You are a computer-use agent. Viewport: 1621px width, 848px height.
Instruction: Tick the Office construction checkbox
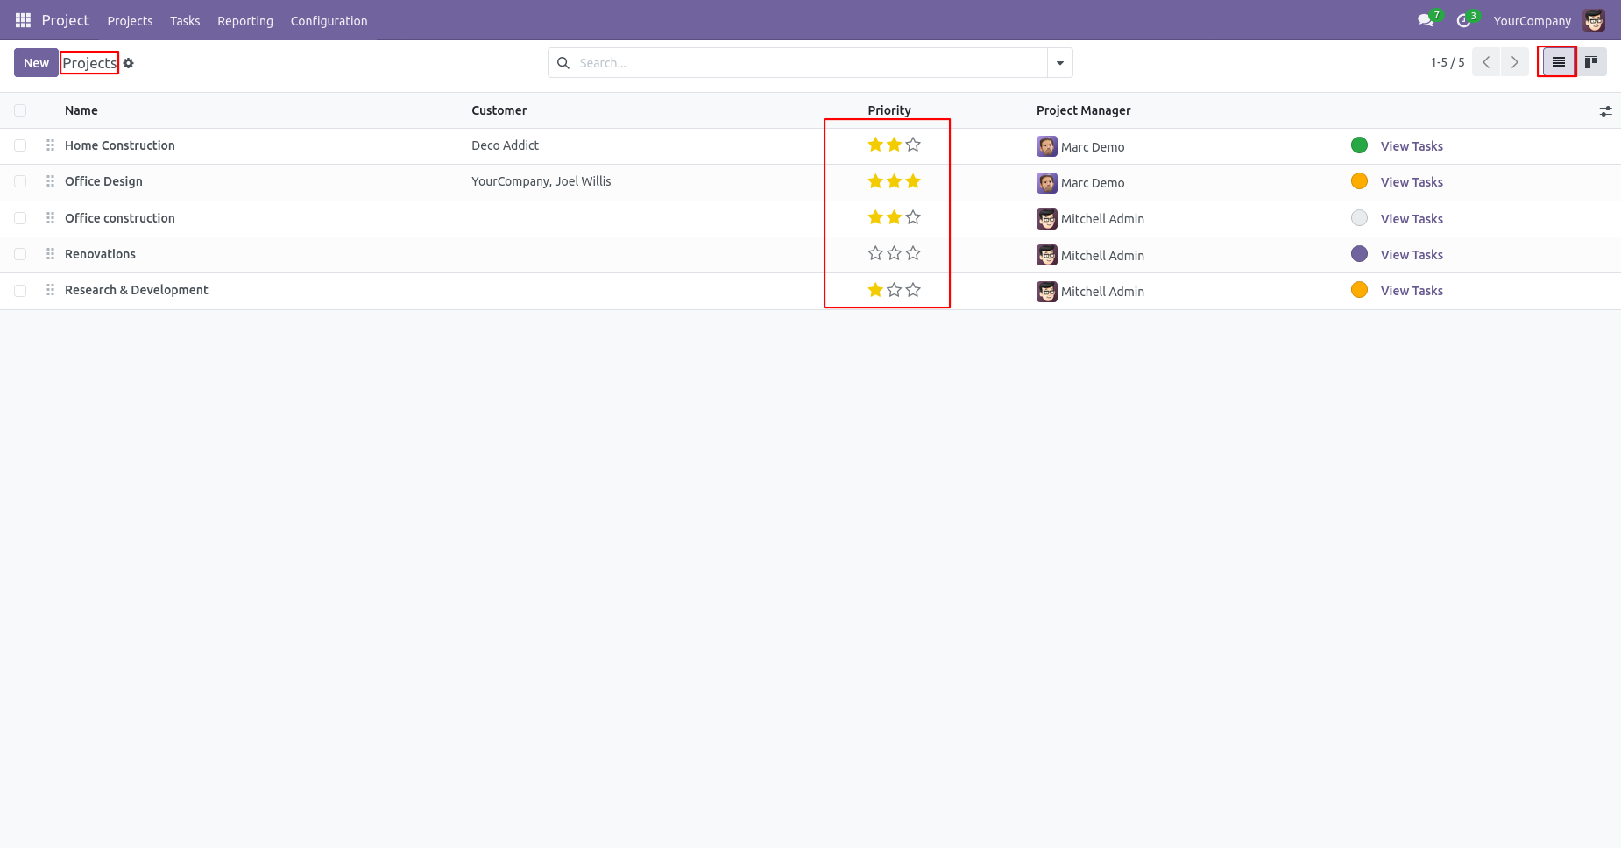pyautogui.click(x=20, y=218)
